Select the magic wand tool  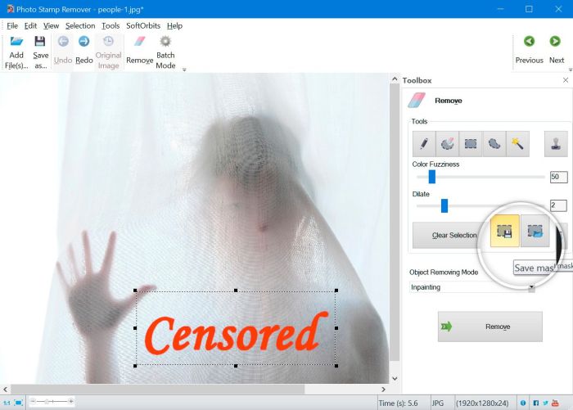[517, 143]
